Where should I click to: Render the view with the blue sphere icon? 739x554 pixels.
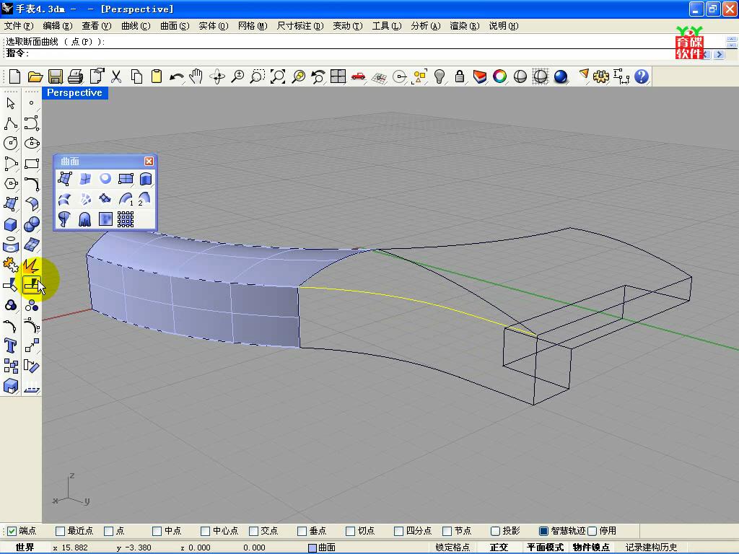pyautogui.click(x=560, y=76)
